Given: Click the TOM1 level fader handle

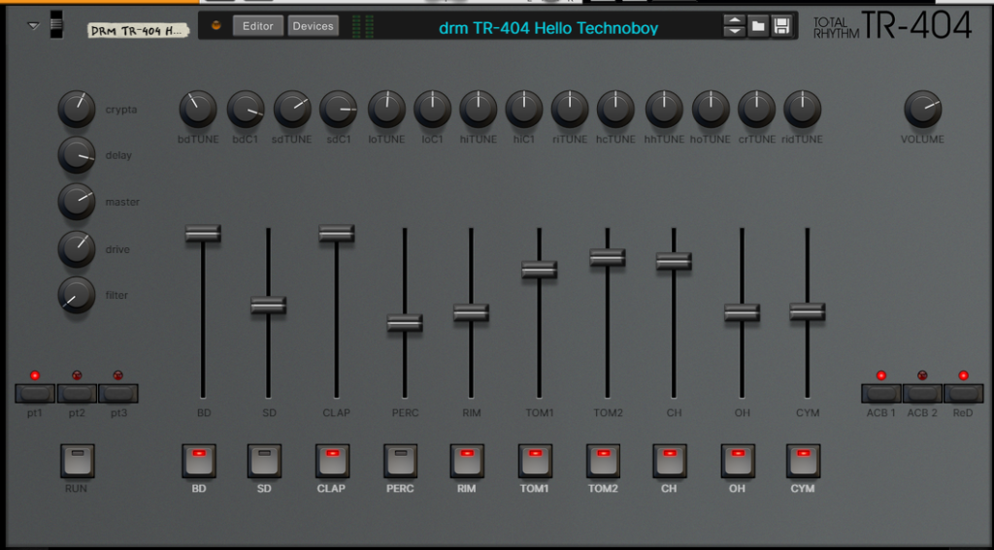Looking at the screenshot, I should tap(539, 270).
